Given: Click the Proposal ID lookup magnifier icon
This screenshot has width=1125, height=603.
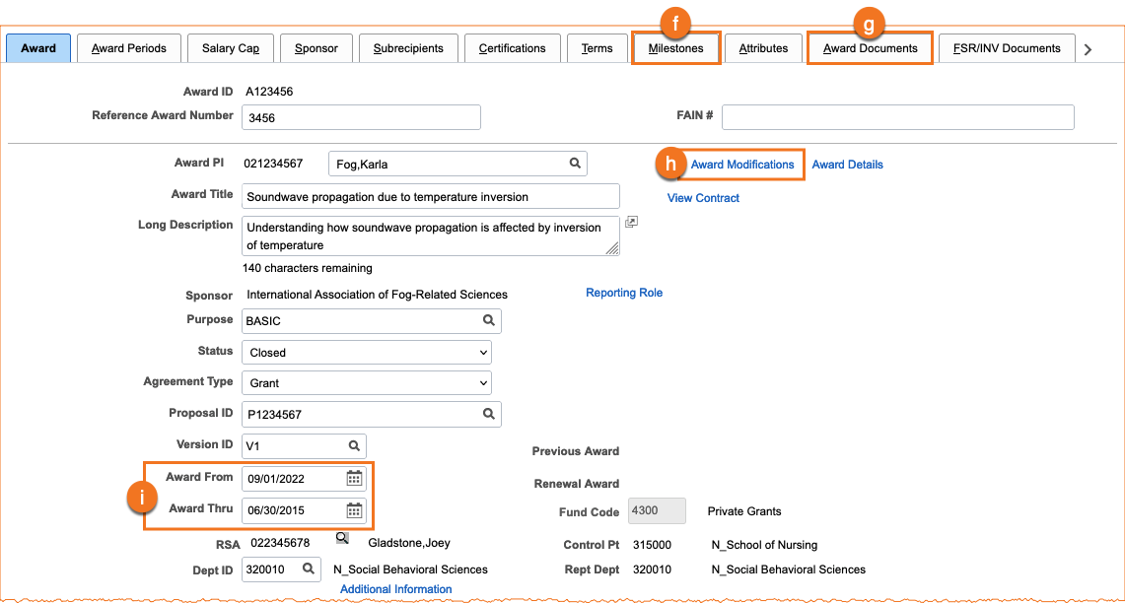Looking at the screenshot, I should pyautogui.click(x=488, y=414).
